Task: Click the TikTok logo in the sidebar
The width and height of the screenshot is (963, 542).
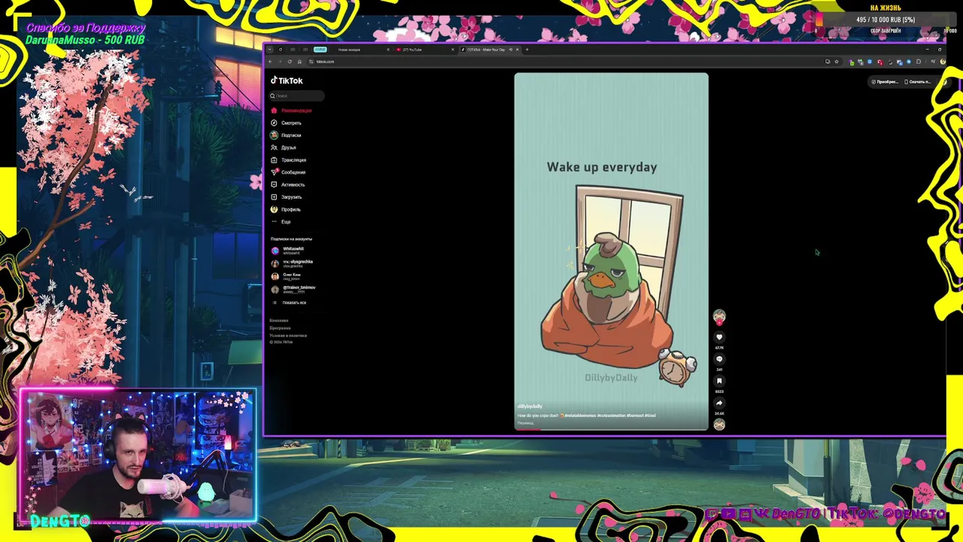Action: click(x=287, y=81)
